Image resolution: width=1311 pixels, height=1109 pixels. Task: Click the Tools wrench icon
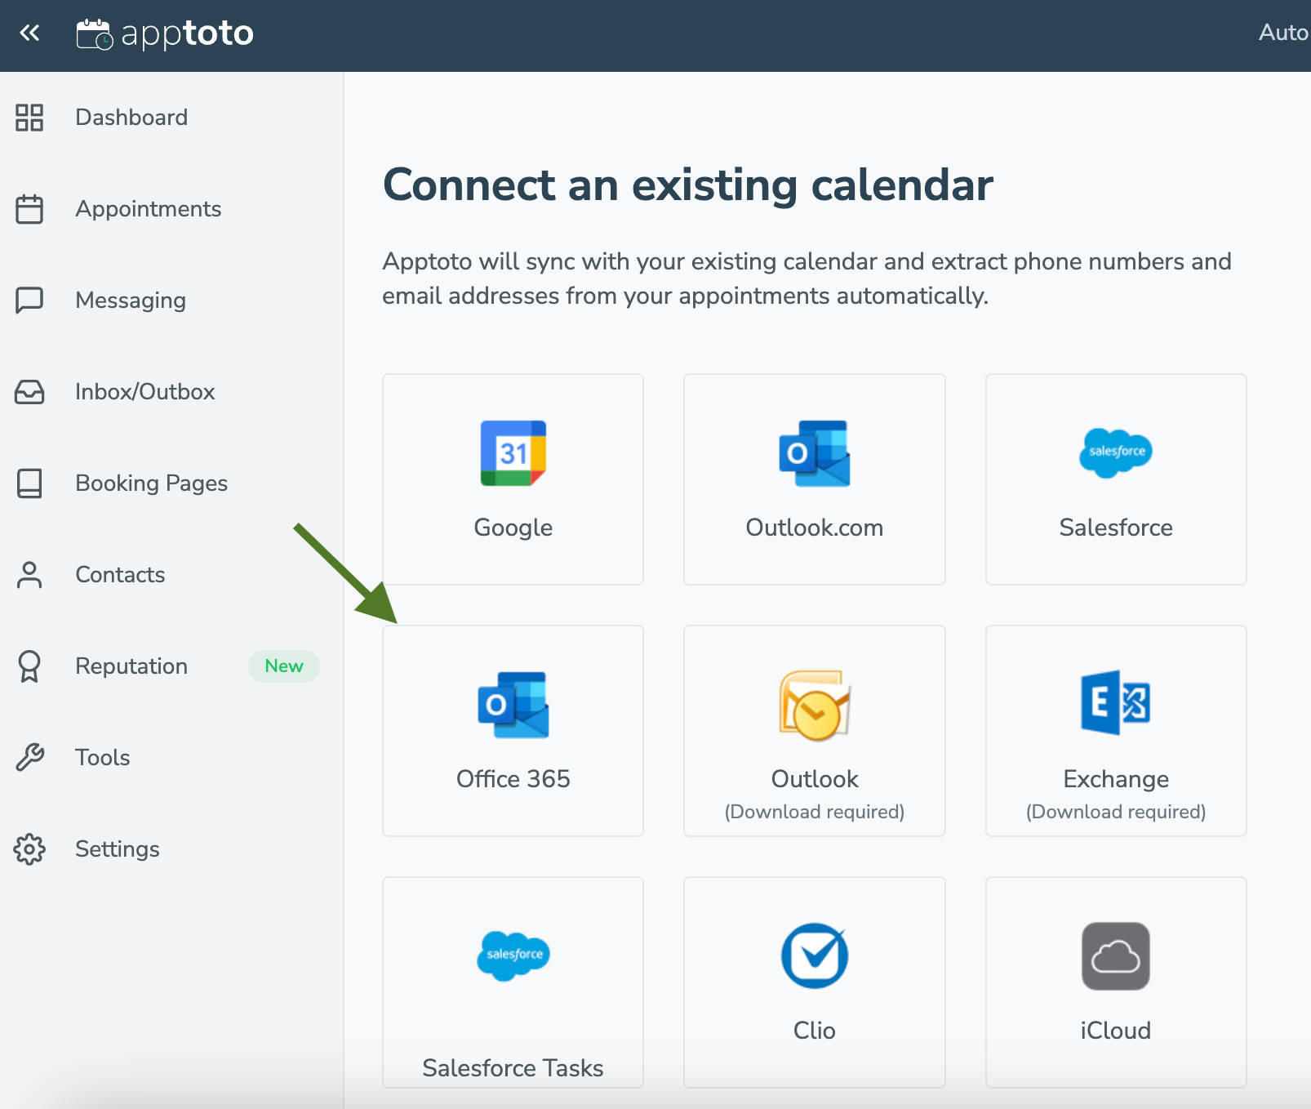click(29, 758)
